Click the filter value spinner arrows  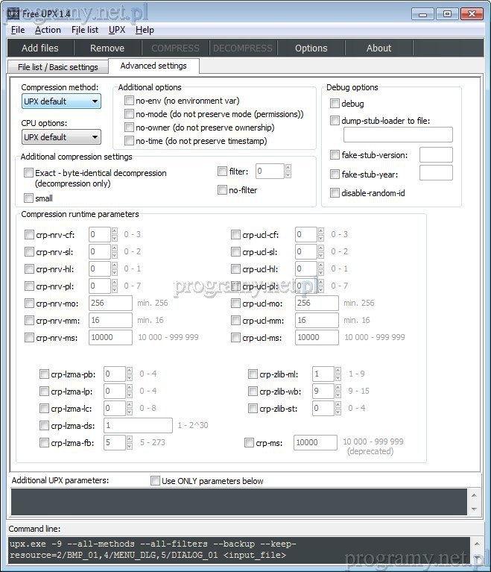288,172
